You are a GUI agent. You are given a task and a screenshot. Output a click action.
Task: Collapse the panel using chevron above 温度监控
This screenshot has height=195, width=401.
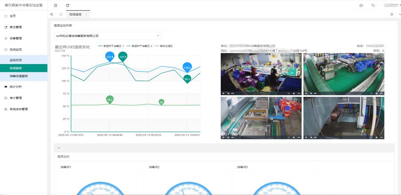pos(59,148)
